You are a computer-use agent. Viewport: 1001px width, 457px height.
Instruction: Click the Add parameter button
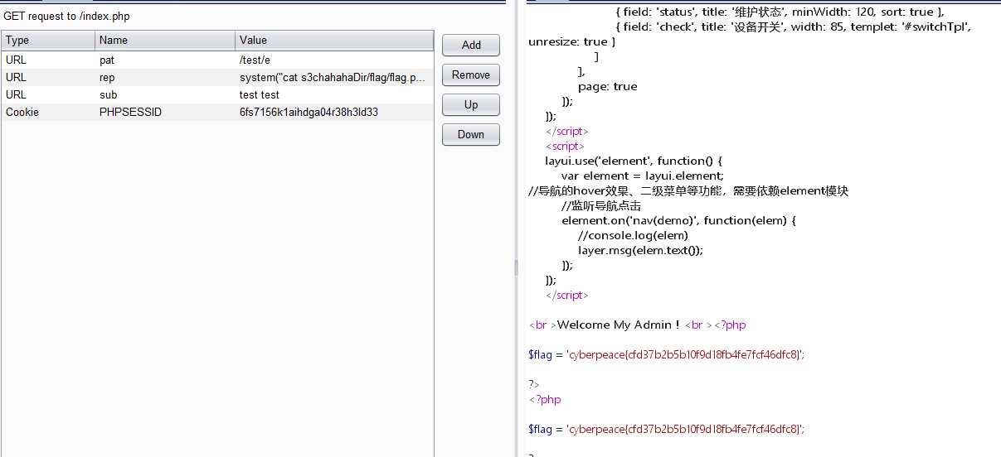coord(471,45)
